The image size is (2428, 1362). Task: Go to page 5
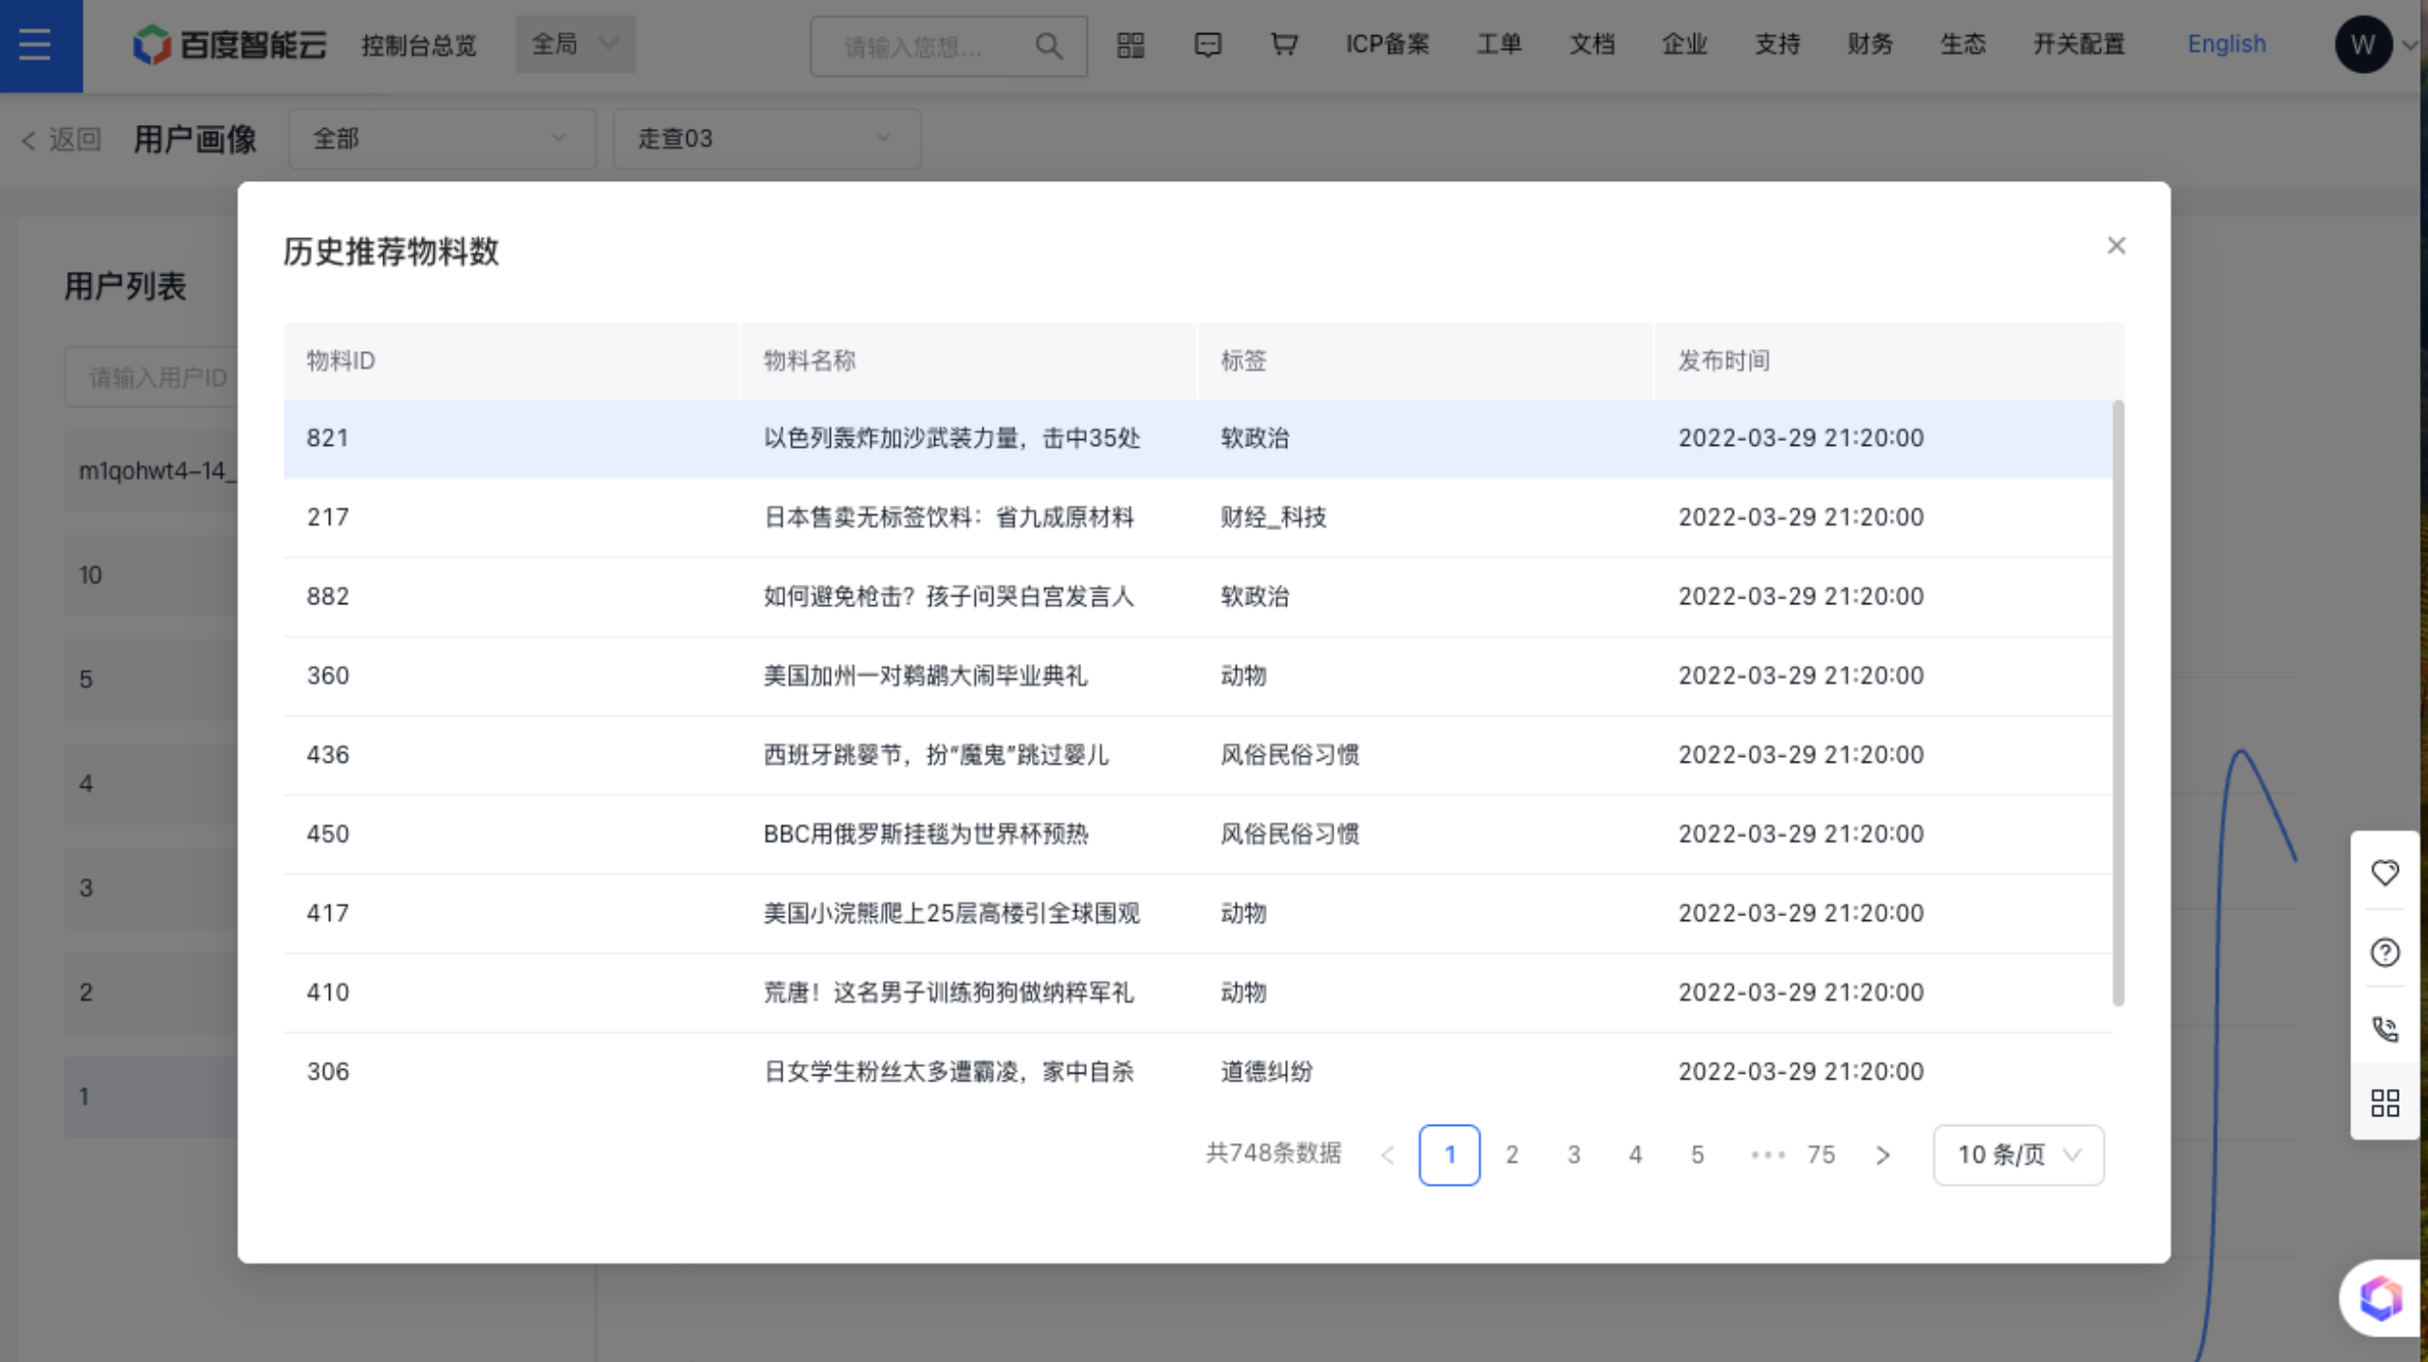click(1697, 1155)
